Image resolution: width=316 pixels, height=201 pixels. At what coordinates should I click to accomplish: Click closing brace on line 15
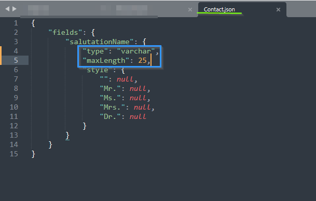[33, 154]
